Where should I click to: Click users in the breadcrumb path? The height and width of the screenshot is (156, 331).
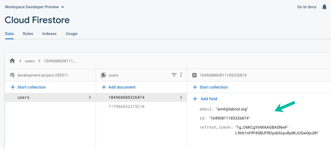[x=29, y=61]
